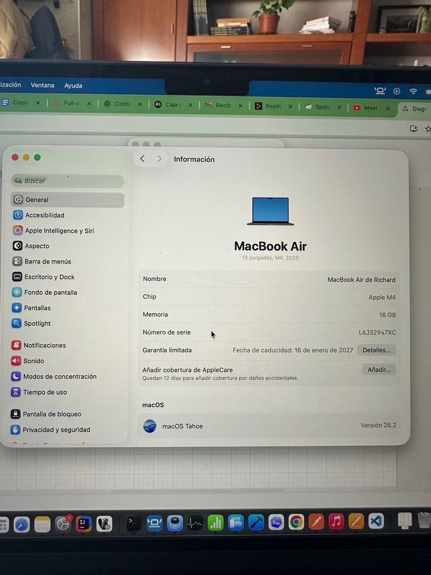Close the Conte tab

click(140, 105)
